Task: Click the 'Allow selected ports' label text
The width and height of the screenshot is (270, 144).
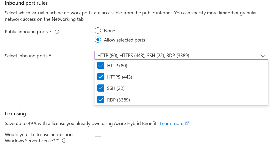Action: pos(125,40)
